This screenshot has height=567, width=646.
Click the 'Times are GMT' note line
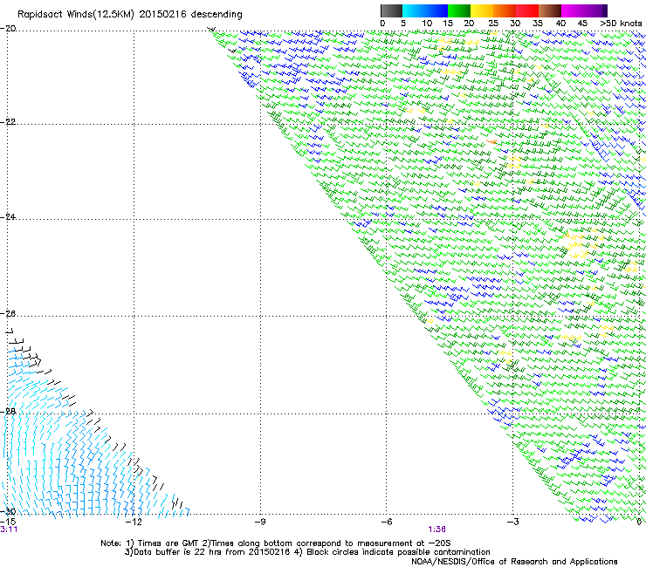point(276,543)
